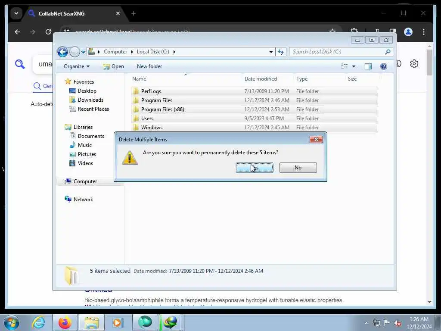441x331 pixels.
Task: Click the muted volume tray icon
Action: click(x=398, y=323)
